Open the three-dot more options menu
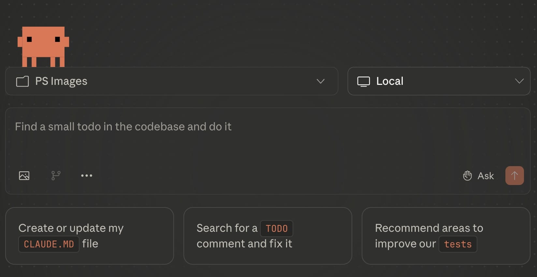Screen dimensions: 537x277 point(87,176)
